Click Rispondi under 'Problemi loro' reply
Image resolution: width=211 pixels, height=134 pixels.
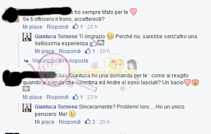tap(70, 122)
